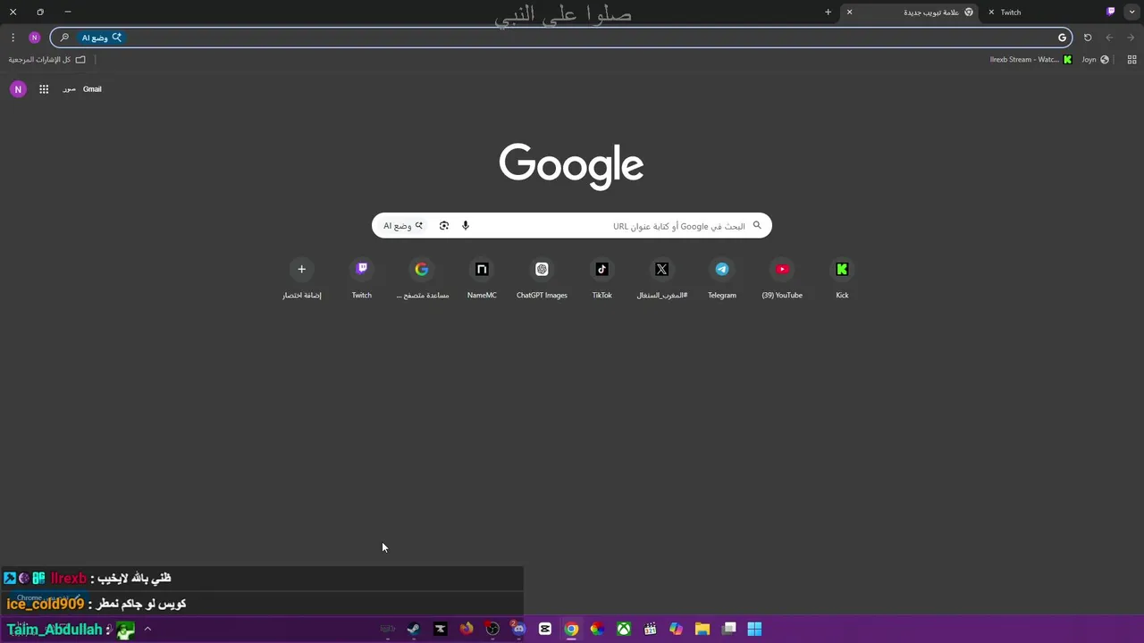
Task: Open OBS Studio from the taskbar
Action: 492,629
